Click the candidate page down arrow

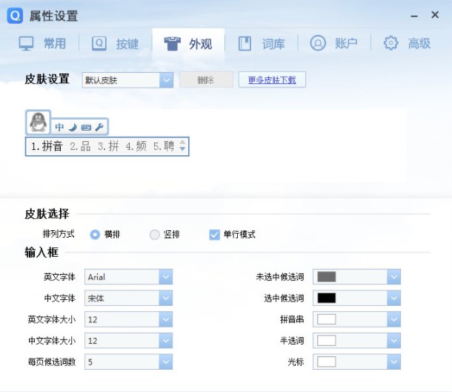click(182, 149)
